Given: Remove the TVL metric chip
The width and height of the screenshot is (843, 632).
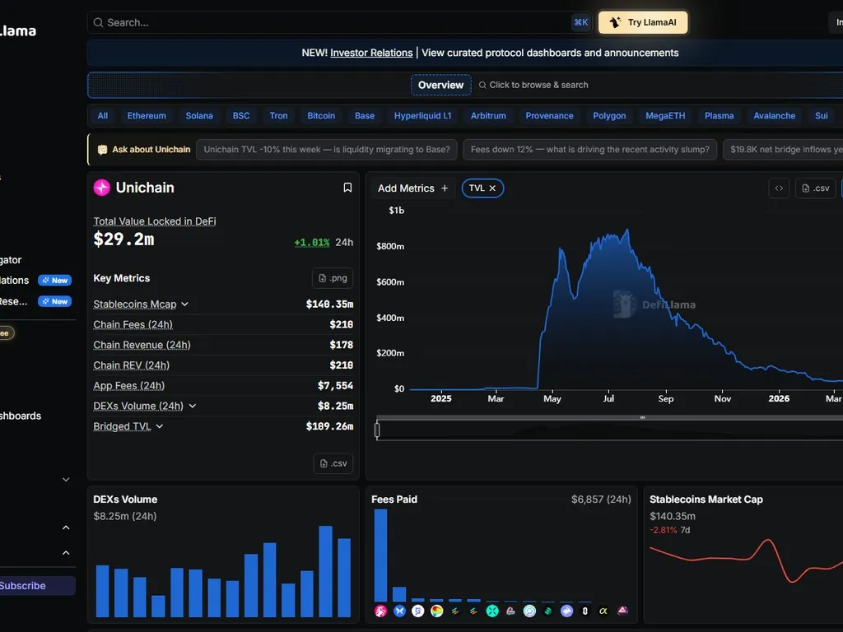Looking at the screenshot, I should click(x=492, y=188).
